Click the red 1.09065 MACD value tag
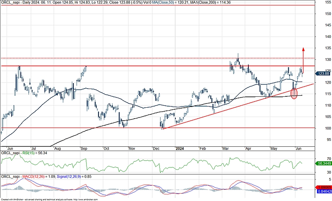 [323, 187]
